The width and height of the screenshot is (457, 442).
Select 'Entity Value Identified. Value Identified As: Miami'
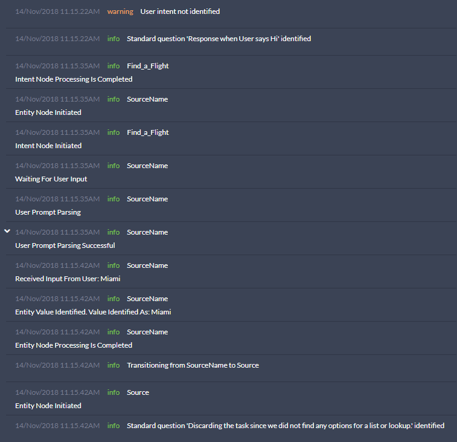93,312
